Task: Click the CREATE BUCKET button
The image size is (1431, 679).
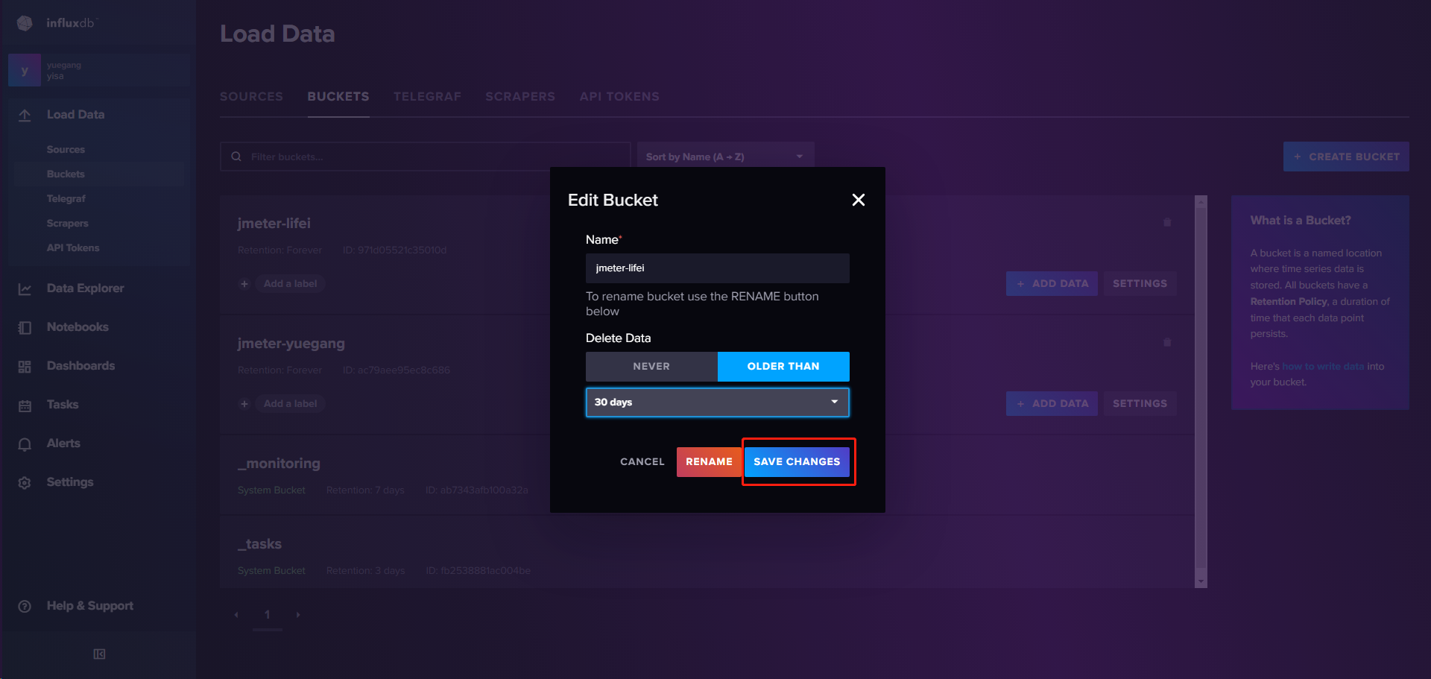Action: [x=1346, y=157]
